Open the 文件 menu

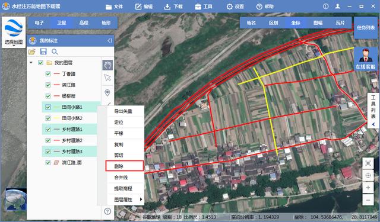pyautogui.click(x=114, y=7)
